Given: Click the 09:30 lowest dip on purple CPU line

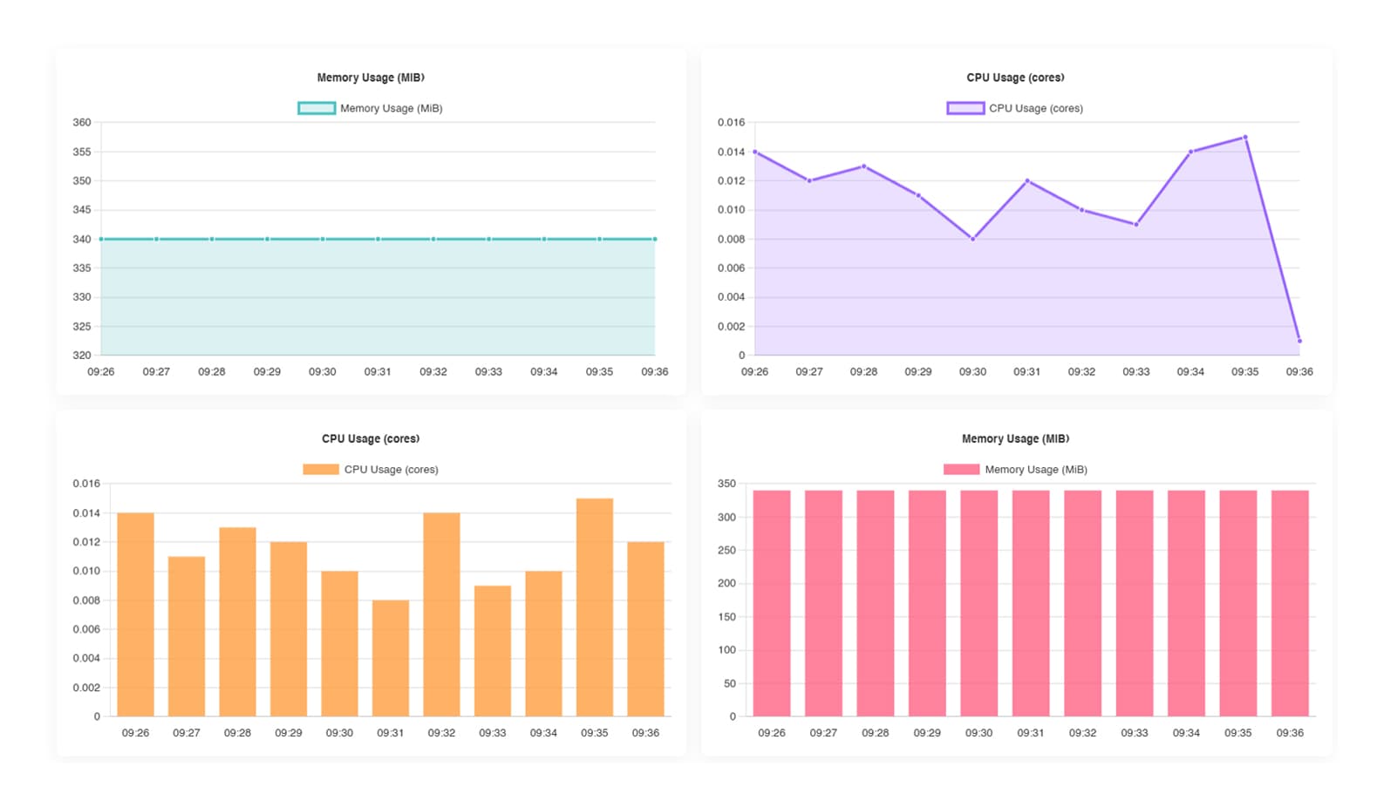Looking at the screenshot, I should (x=972, y=239).
